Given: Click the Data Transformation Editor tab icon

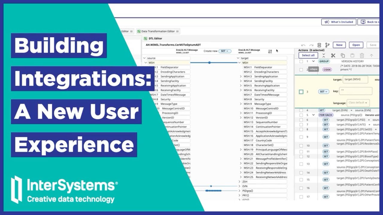Looking at the screenshot, I should (x=139, y=31).
